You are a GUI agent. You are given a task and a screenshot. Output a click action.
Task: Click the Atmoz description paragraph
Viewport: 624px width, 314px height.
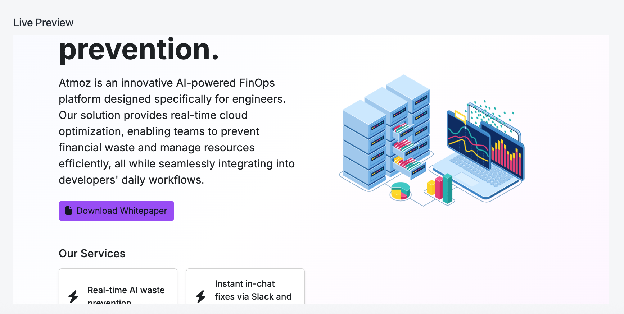point(176,131)
